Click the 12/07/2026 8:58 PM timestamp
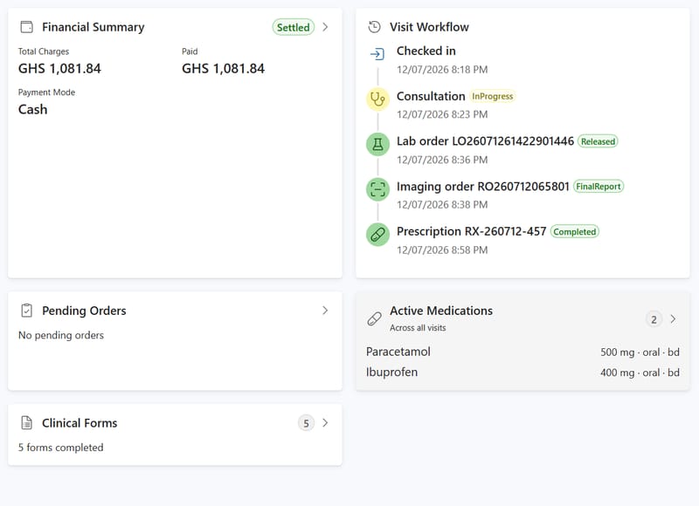 (x=442, y=250)
